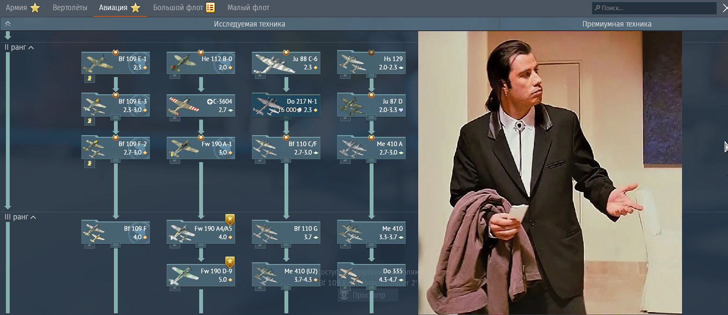Select the Bf 109 F-2 aircraft group
The width and height of the screenshot is (728, 315).
tap(116, 148)
